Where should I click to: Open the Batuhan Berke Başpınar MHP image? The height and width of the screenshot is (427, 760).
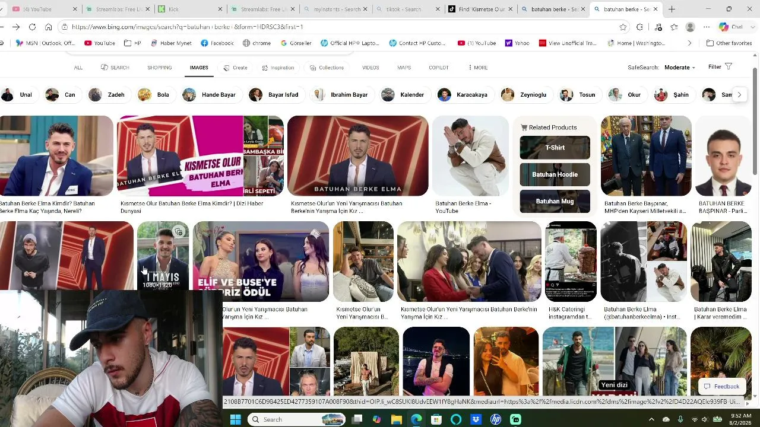(646, 156)
